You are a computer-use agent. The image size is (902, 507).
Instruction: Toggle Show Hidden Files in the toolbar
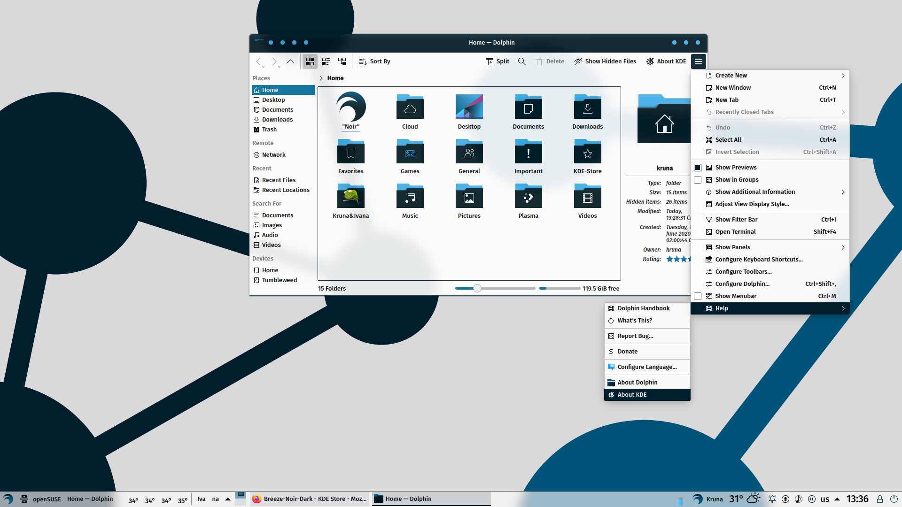click(605, 61)
